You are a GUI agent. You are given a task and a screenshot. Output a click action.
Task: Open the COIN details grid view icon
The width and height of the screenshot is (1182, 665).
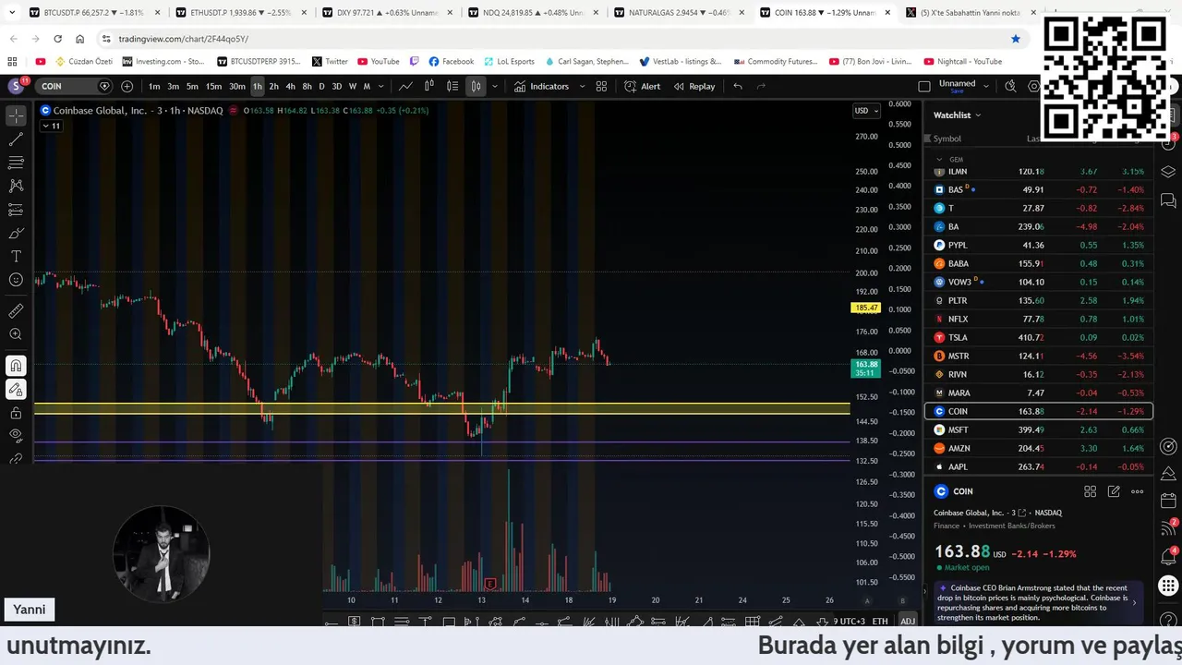point(1090,491)
